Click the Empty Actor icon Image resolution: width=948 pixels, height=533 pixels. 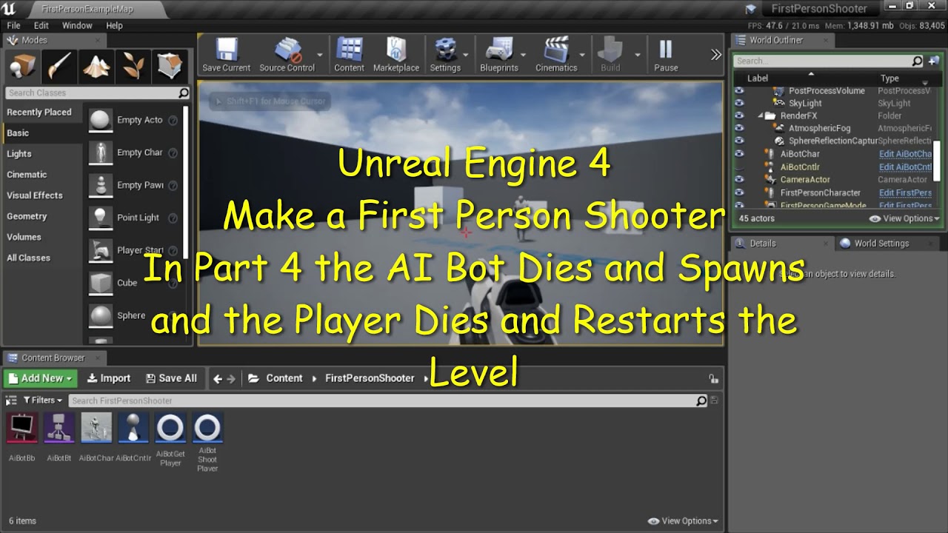pyautogui.click(x=100, y=120)
